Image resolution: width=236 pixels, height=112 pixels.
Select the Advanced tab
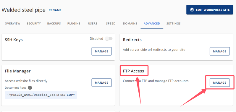152,23
